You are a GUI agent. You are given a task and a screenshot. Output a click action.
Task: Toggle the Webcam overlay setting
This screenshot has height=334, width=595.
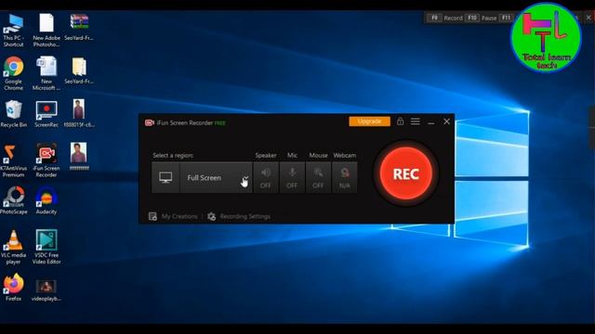click(344, 177)
